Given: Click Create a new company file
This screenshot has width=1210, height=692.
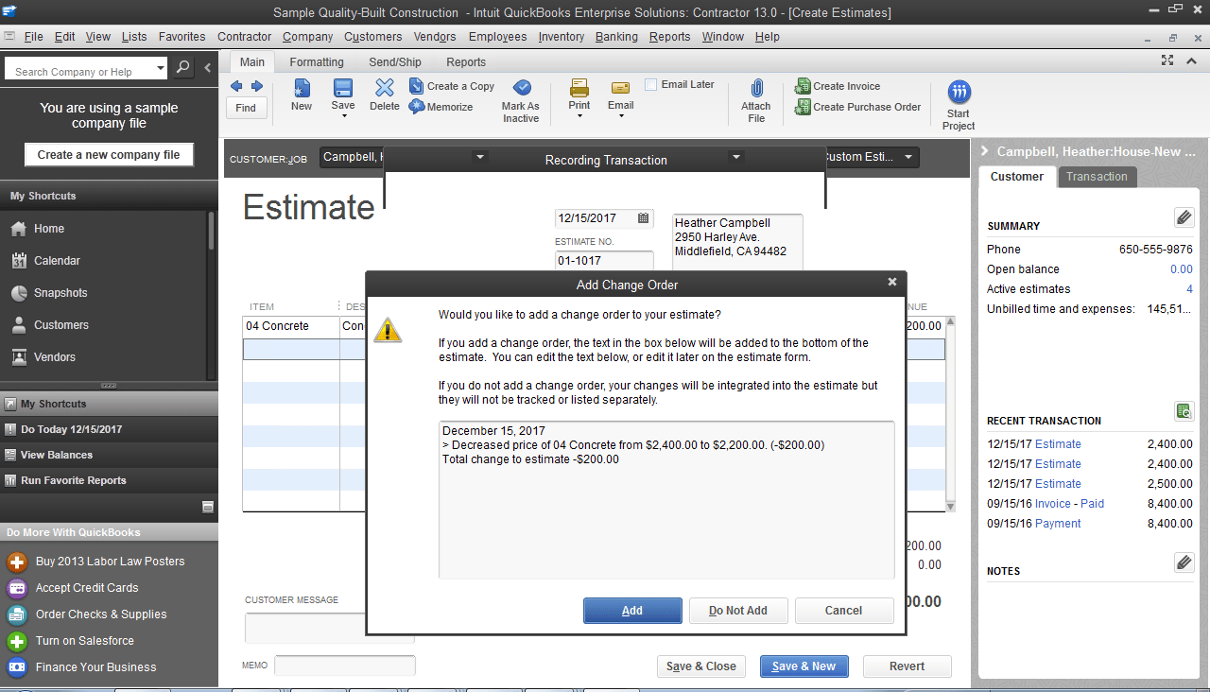Looking at the screenshot, I should 109,155.
